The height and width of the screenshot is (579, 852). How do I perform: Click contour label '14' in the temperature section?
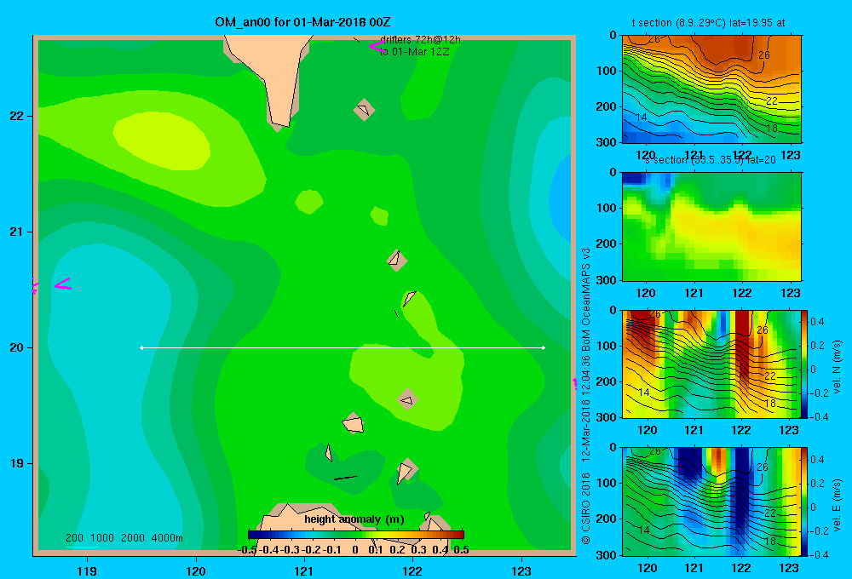tap(642, 117)
